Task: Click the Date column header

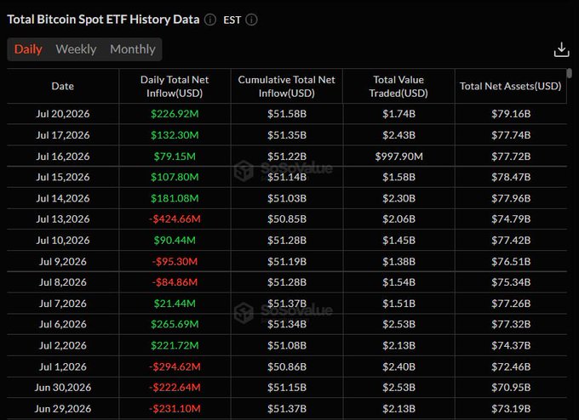Action: coord(63,86)
